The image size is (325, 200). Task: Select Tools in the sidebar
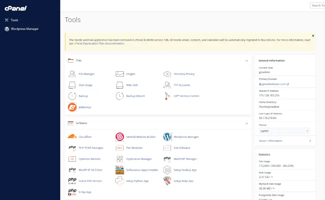[x=12, y=20]
